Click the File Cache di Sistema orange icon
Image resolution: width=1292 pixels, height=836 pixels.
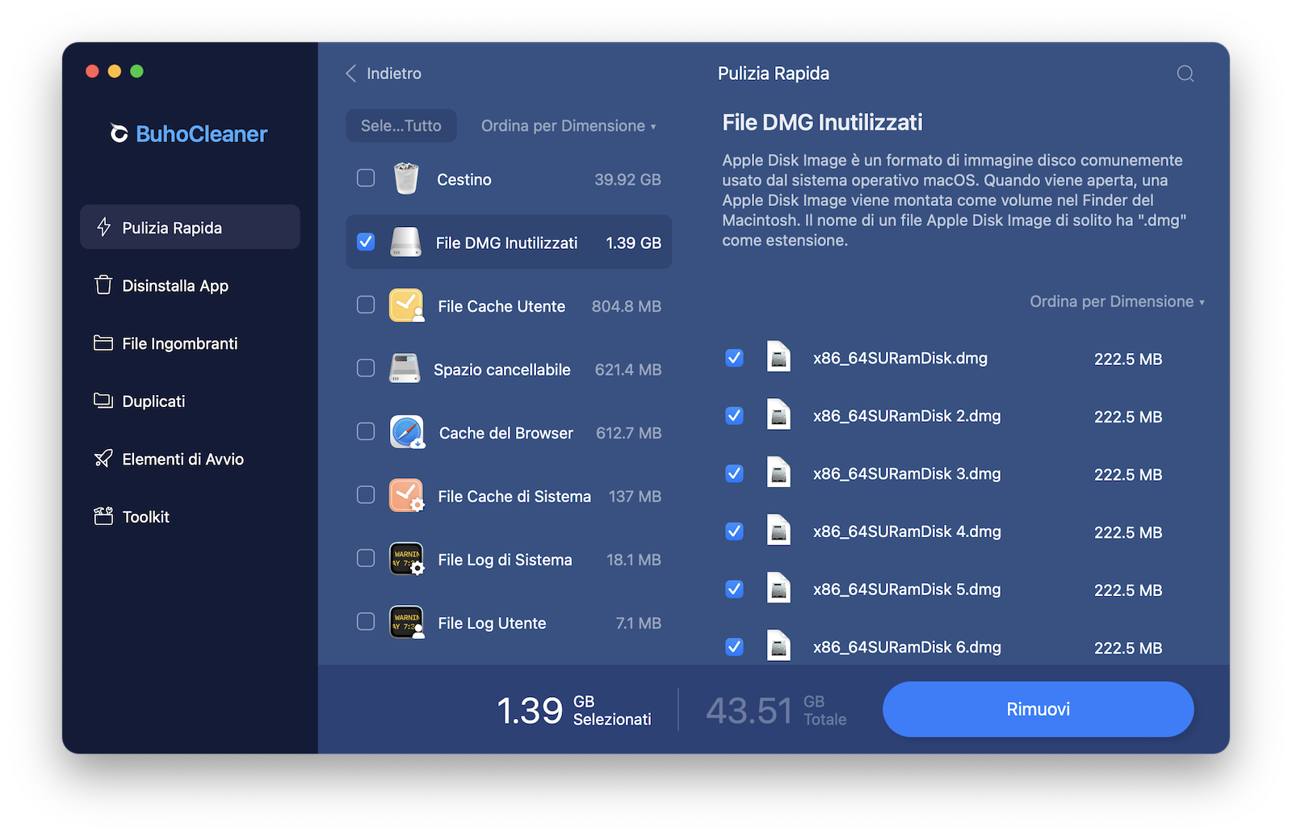406,495
